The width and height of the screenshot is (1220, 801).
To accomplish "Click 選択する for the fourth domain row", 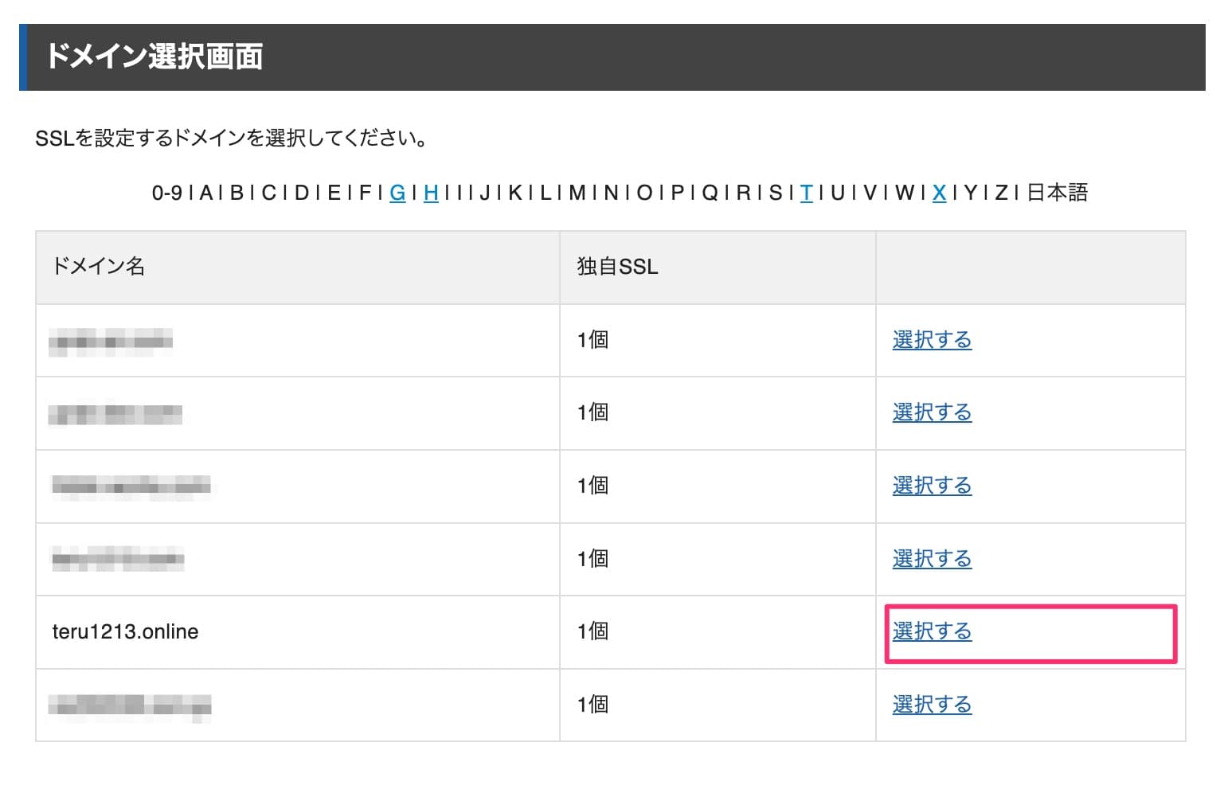I will pyautogui.click(x=931, y=559).
